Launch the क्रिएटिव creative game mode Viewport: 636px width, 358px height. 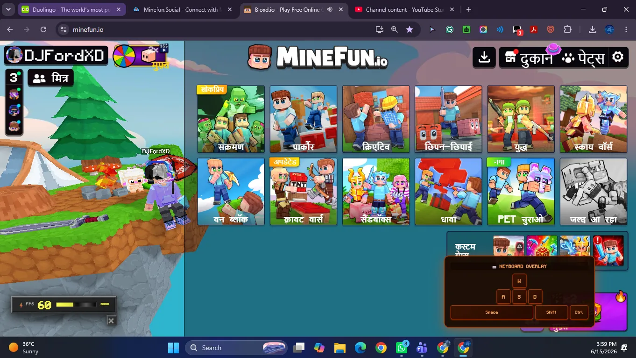[x=376, y=119]
